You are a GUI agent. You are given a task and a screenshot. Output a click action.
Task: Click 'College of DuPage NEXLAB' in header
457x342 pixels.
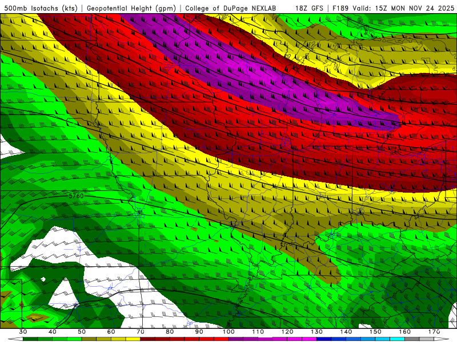pyautogui.click(x=230, y=8)
